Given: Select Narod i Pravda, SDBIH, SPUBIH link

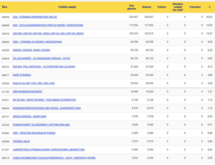Looking at the screenshot, I should click(31, 50).
